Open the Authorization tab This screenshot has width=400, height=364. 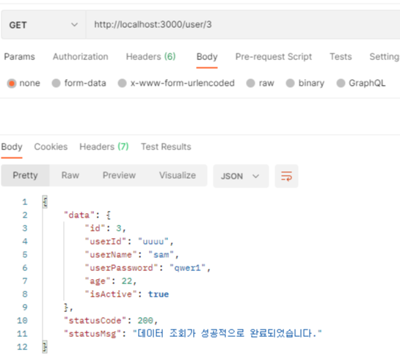click(80, 56)
